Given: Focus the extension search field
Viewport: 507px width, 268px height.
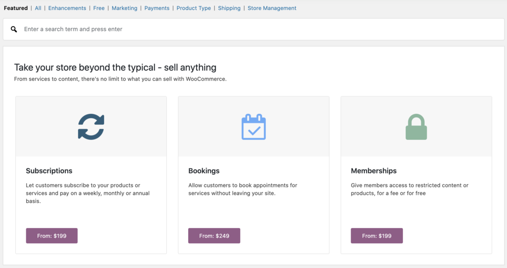Looking at the screenshot, I should coord(254,29).
